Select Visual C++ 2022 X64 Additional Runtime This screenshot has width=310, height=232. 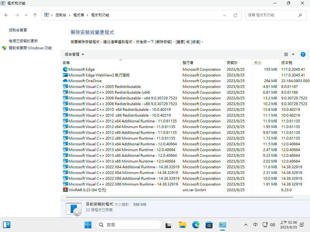coord(124,167)
